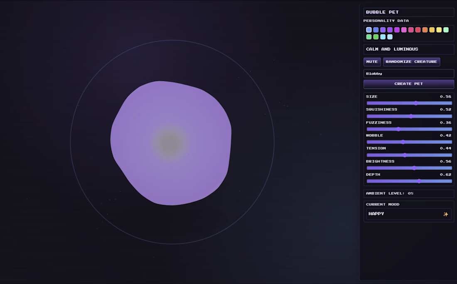Screen dimensions: 457x284
Task: Click the 'CURRENT MOOD' label
Action: coord(382,204)
